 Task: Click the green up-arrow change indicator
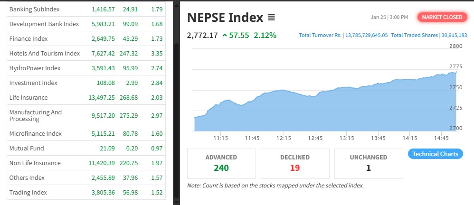pos(225,35)
